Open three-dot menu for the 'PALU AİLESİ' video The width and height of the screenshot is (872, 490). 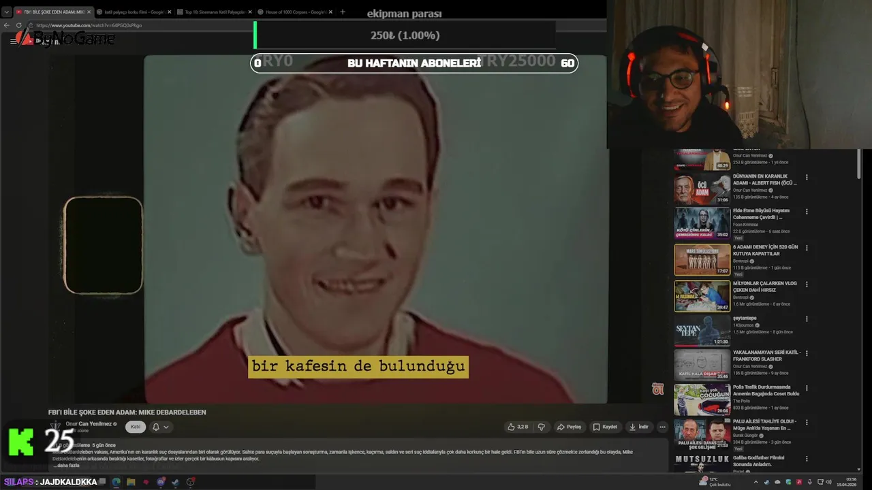click(807, 423)
